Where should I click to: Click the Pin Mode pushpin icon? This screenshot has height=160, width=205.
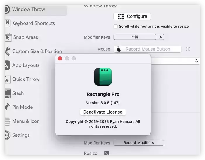[8, 106]
